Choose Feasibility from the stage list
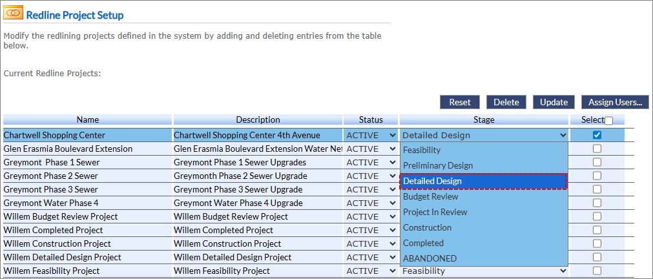Image resolution: width=653 pixels, height=279 pixels. (422, 150)
